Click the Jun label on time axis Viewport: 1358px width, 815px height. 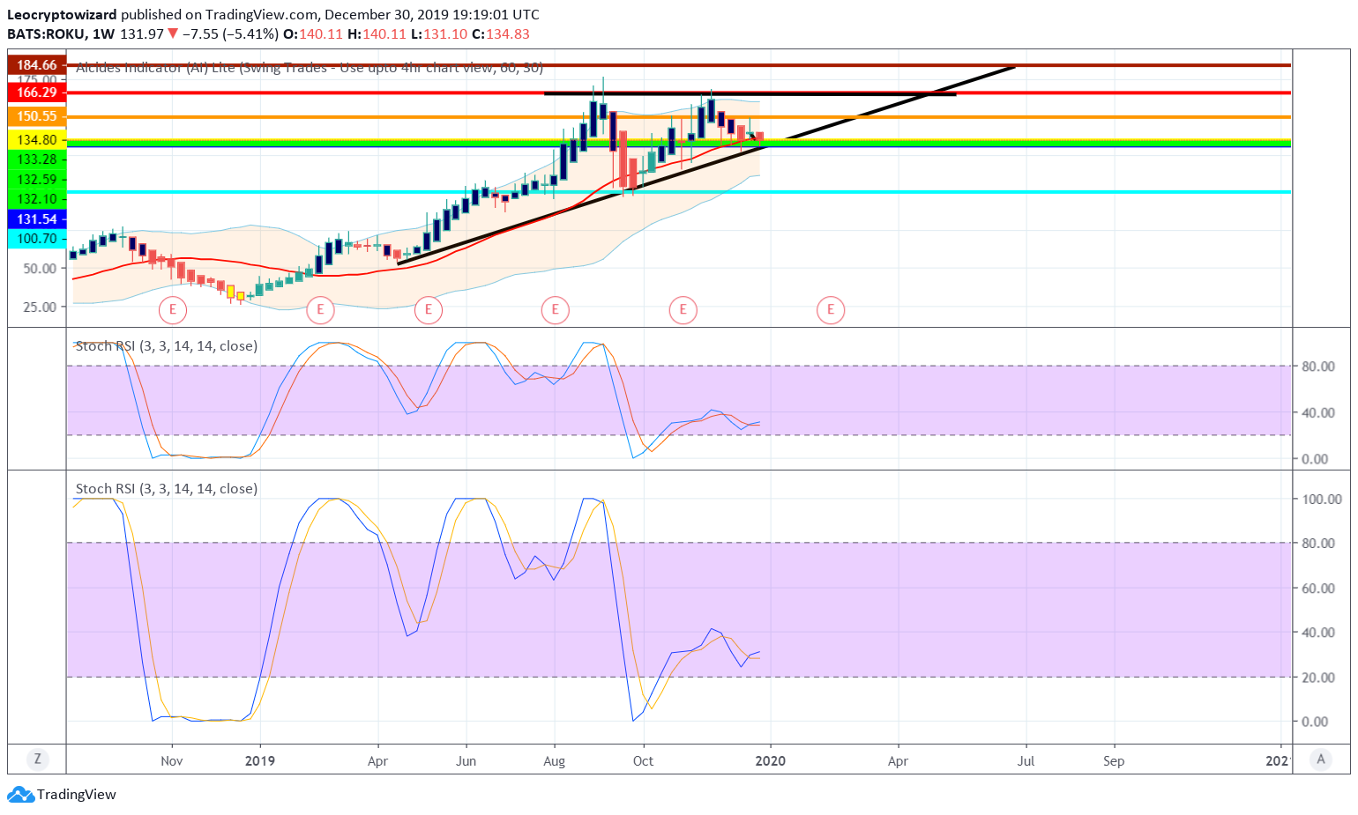[466, 761]
